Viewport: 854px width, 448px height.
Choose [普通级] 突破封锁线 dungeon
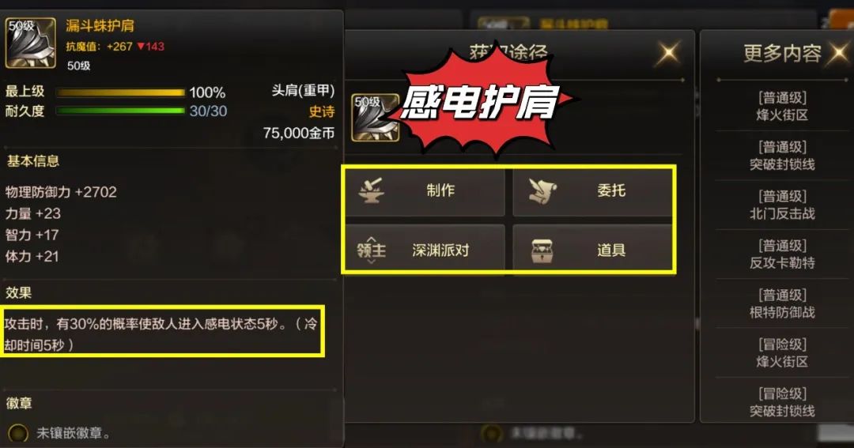782,156
